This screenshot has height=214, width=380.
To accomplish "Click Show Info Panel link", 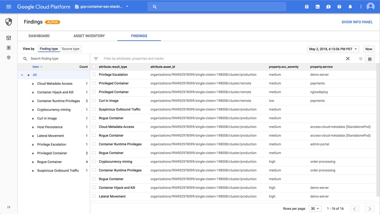I will pyautogui.click(x=357, y=22).
